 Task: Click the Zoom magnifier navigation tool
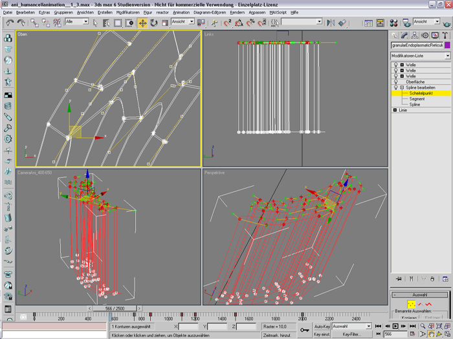(x=422, y=327)
